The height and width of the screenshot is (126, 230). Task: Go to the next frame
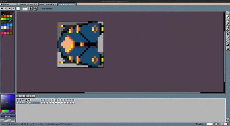[x=29, y=96]
